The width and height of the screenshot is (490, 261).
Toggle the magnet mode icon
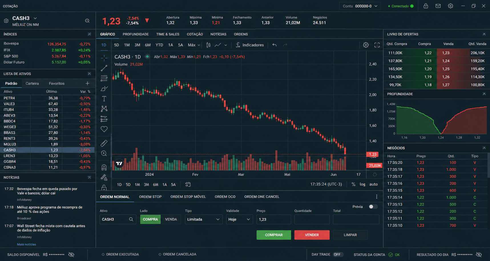[x=104, y=167]
